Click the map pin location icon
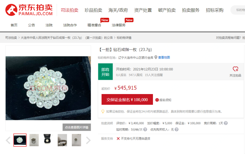Image resolution: width=245 pixels, height=154 pixels. [156, 57]
